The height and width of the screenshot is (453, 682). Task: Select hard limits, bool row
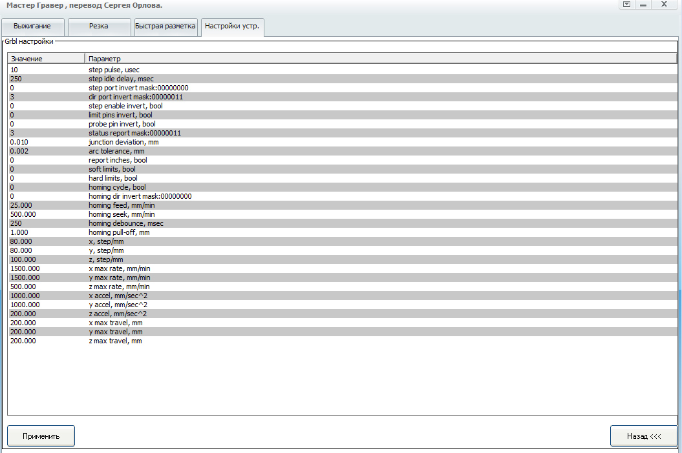[x=343, y=178]
